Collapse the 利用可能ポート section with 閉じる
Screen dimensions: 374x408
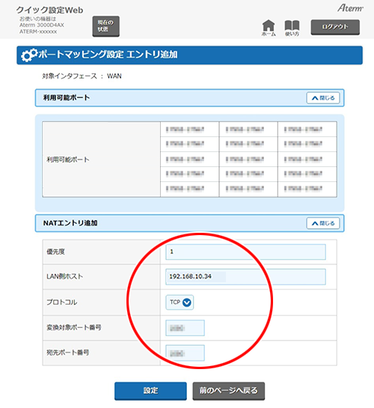[323, 98]
